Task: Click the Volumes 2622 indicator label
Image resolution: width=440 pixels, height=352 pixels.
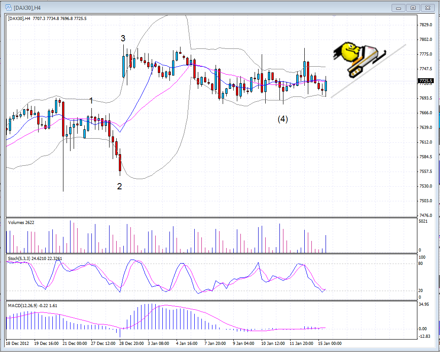Action: pos(22,222)
